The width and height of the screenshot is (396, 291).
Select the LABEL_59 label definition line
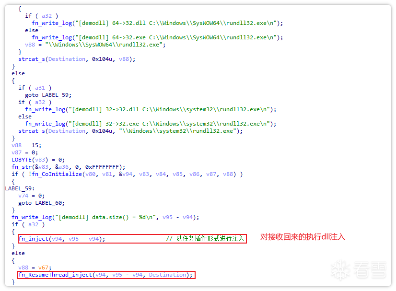click(20, 189)
